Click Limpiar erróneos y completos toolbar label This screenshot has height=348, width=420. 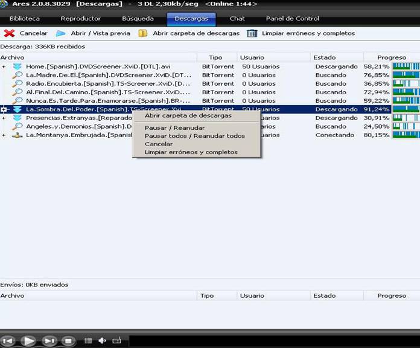tap(308, 33)
